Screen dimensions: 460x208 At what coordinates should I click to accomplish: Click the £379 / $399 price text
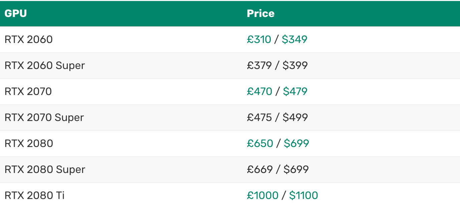point(277,66)
